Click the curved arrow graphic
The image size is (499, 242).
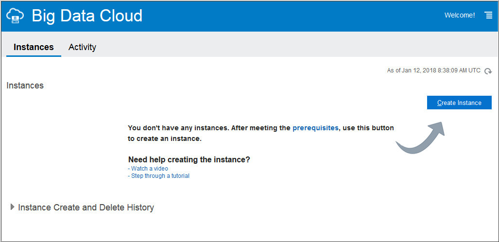(x=420, y=138)
